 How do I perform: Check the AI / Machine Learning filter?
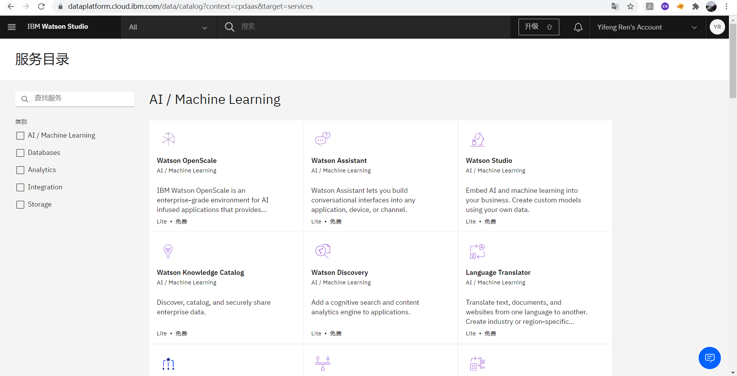[x=20, y=136]
